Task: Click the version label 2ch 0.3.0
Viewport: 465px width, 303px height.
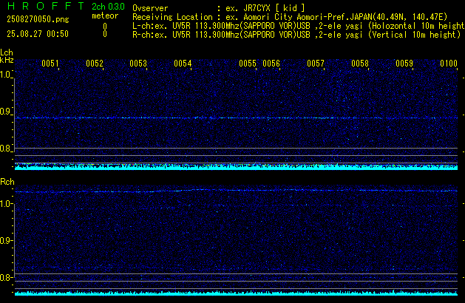Action: (108, 7)
